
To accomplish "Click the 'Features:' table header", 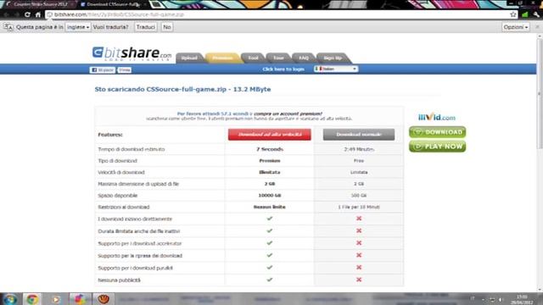I will click(x=110, y=135).
